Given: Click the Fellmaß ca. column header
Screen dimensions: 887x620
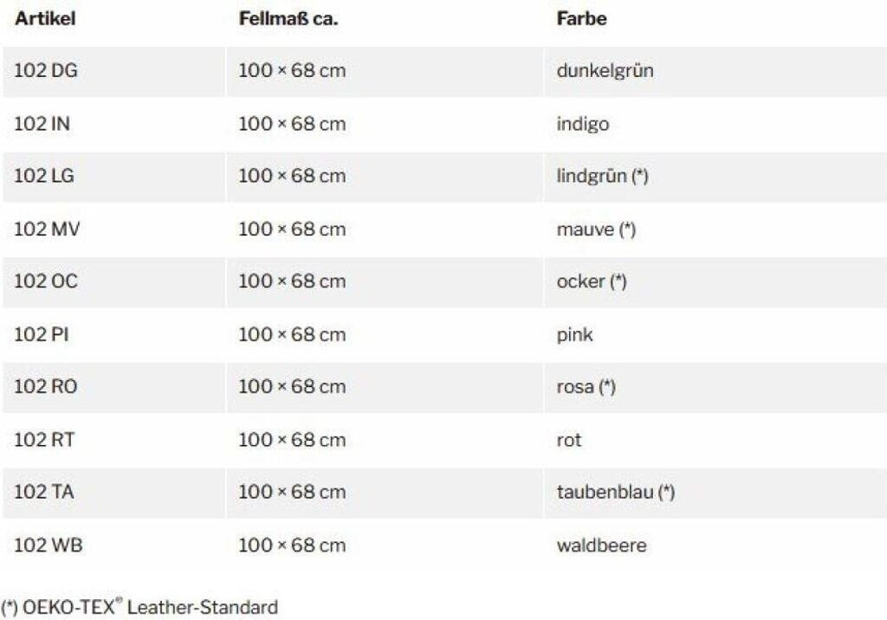Looking at the screenshot, I should 288,19.
